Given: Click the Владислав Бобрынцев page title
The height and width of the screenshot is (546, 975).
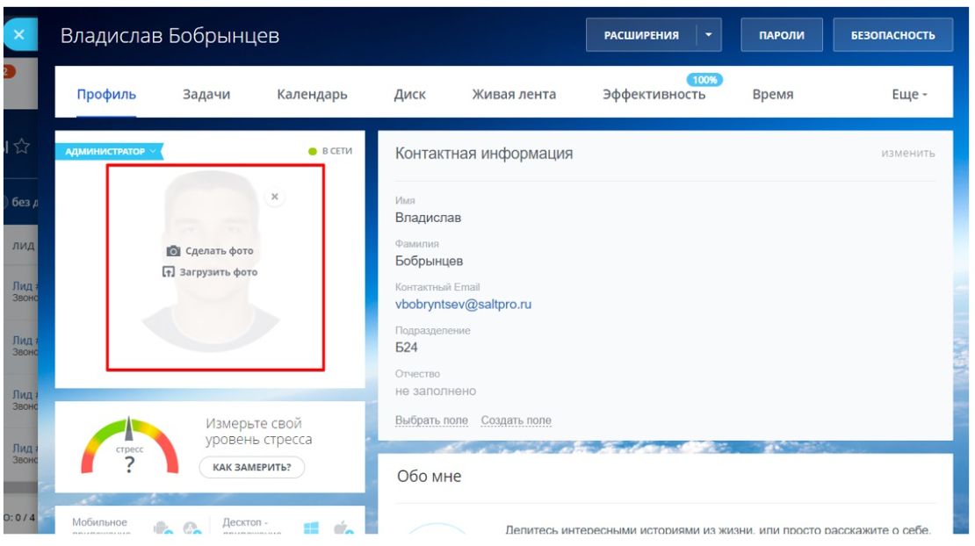Looking at the screenshot, I should point(170,35).
